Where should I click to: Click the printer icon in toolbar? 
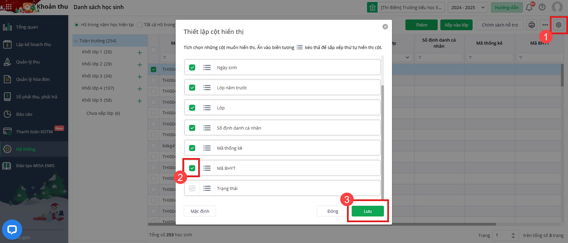pos(531,25)
